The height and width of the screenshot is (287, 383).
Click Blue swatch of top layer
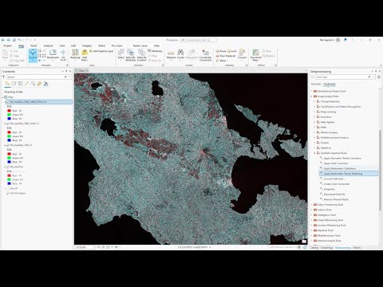pyautogui.click(x=9, y=119)
